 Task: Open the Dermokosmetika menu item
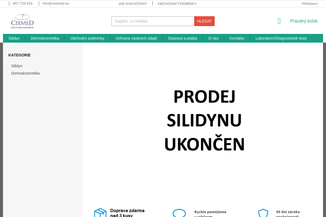point(45,38)
